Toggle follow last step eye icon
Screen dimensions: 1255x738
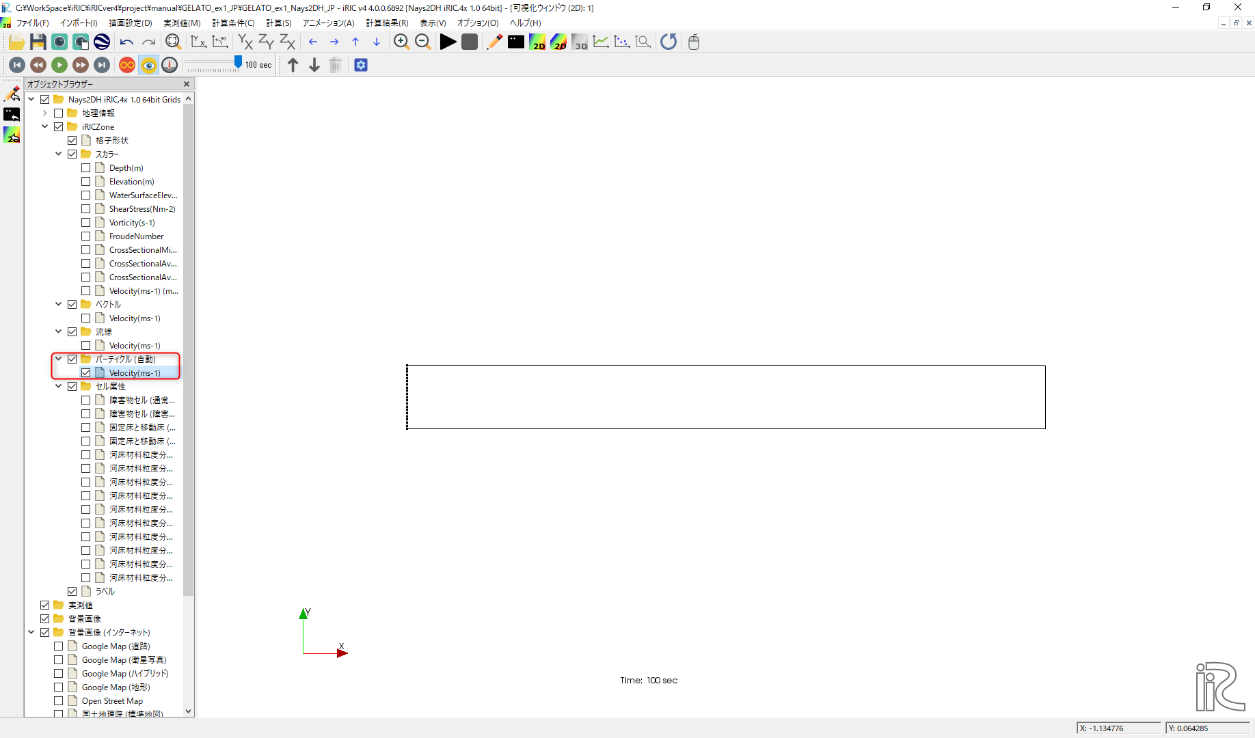[x=148, y=65]
